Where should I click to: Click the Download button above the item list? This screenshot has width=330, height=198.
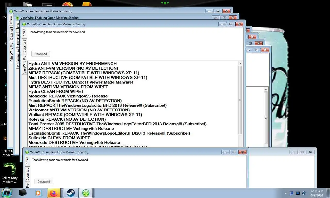41,54
